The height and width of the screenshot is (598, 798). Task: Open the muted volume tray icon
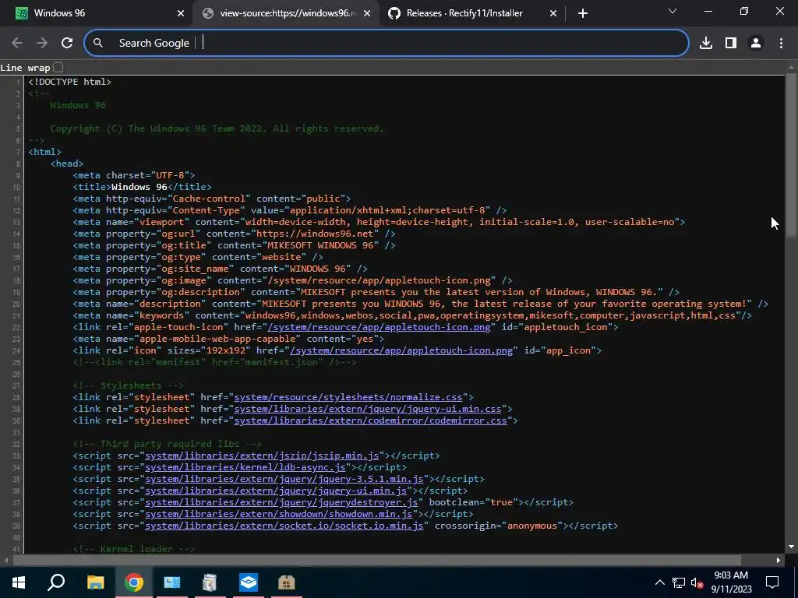click(x=697, y=582)
